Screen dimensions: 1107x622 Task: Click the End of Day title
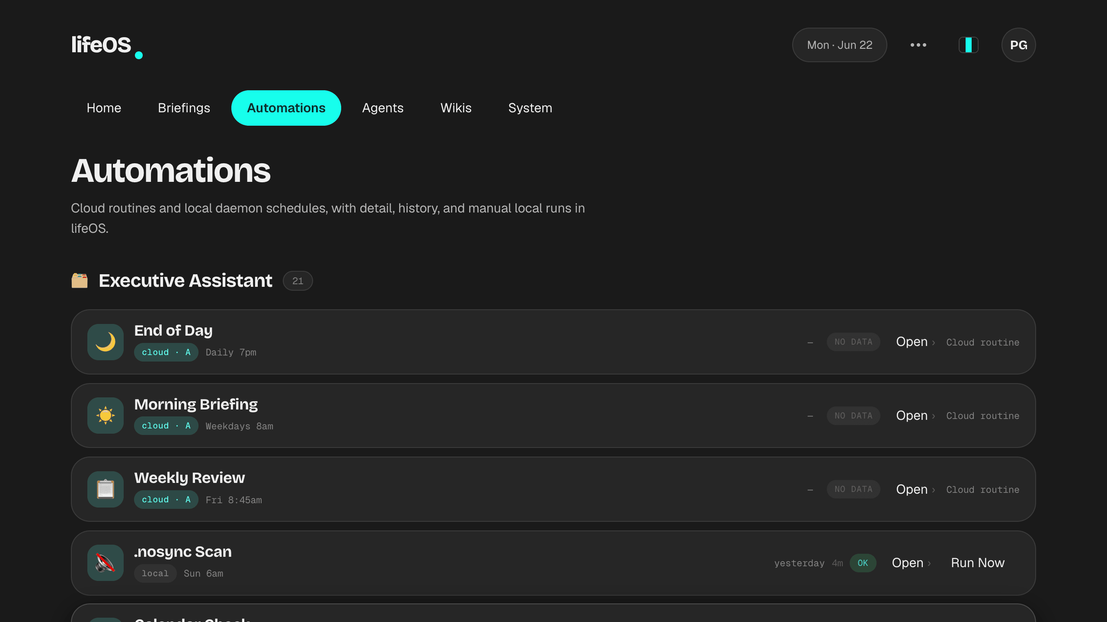tap(173, 330)
